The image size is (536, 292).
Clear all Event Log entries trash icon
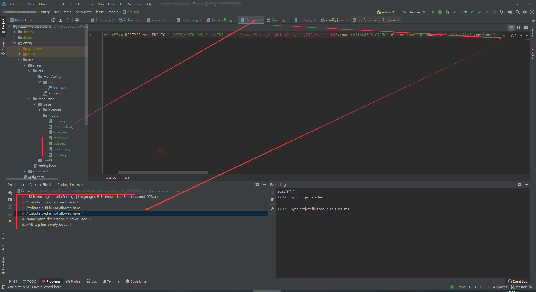272,200
